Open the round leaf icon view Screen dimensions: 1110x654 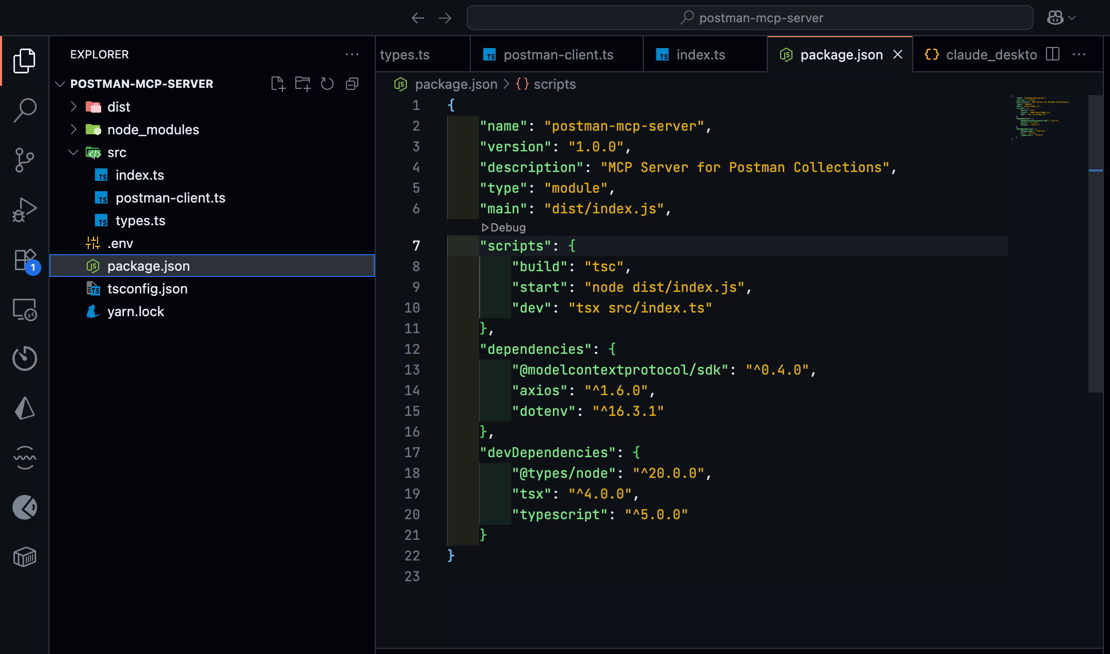[x=24, y=507]
